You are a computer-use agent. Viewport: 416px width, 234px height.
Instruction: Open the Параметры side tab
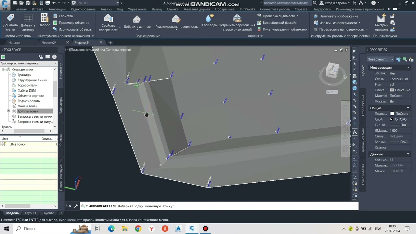click(61, 105)
